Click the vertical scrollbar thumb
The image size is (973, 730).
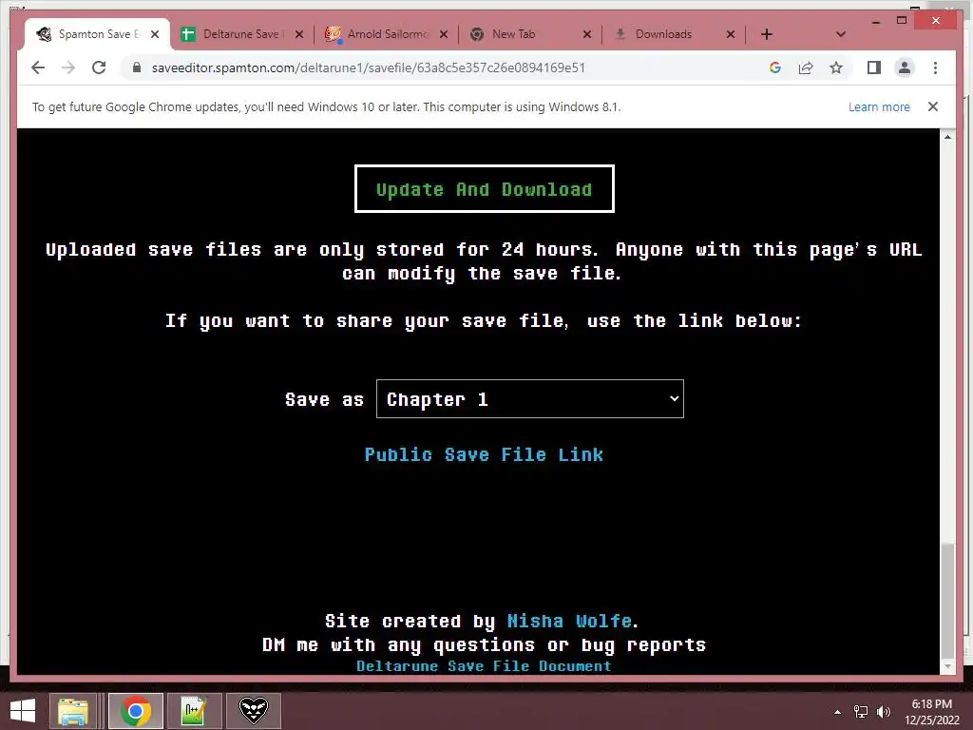click(947, 601)
